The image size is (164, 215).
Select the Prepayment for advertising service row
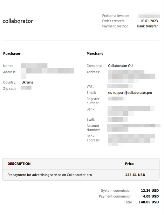pyautogui.click(x=81, y=175)
